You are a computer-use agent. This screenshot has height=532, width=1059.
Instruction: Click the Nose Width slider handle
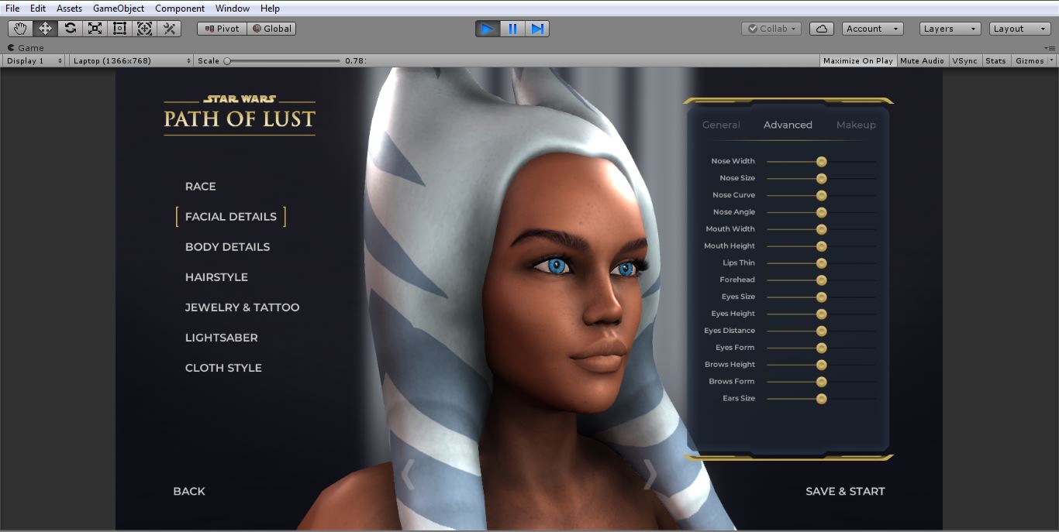pyautogui.click(x=821, y=161)
